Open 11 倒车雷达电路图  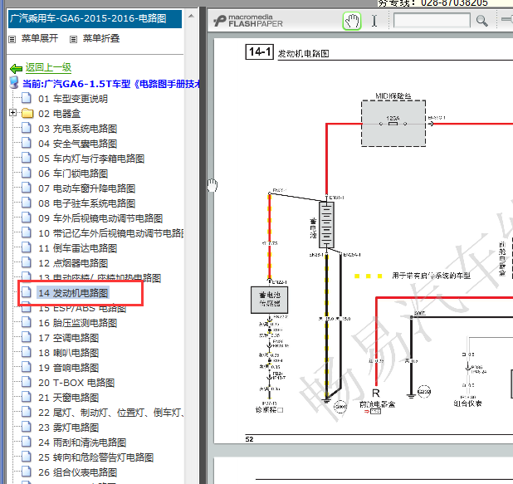click(x=77, y=248)
